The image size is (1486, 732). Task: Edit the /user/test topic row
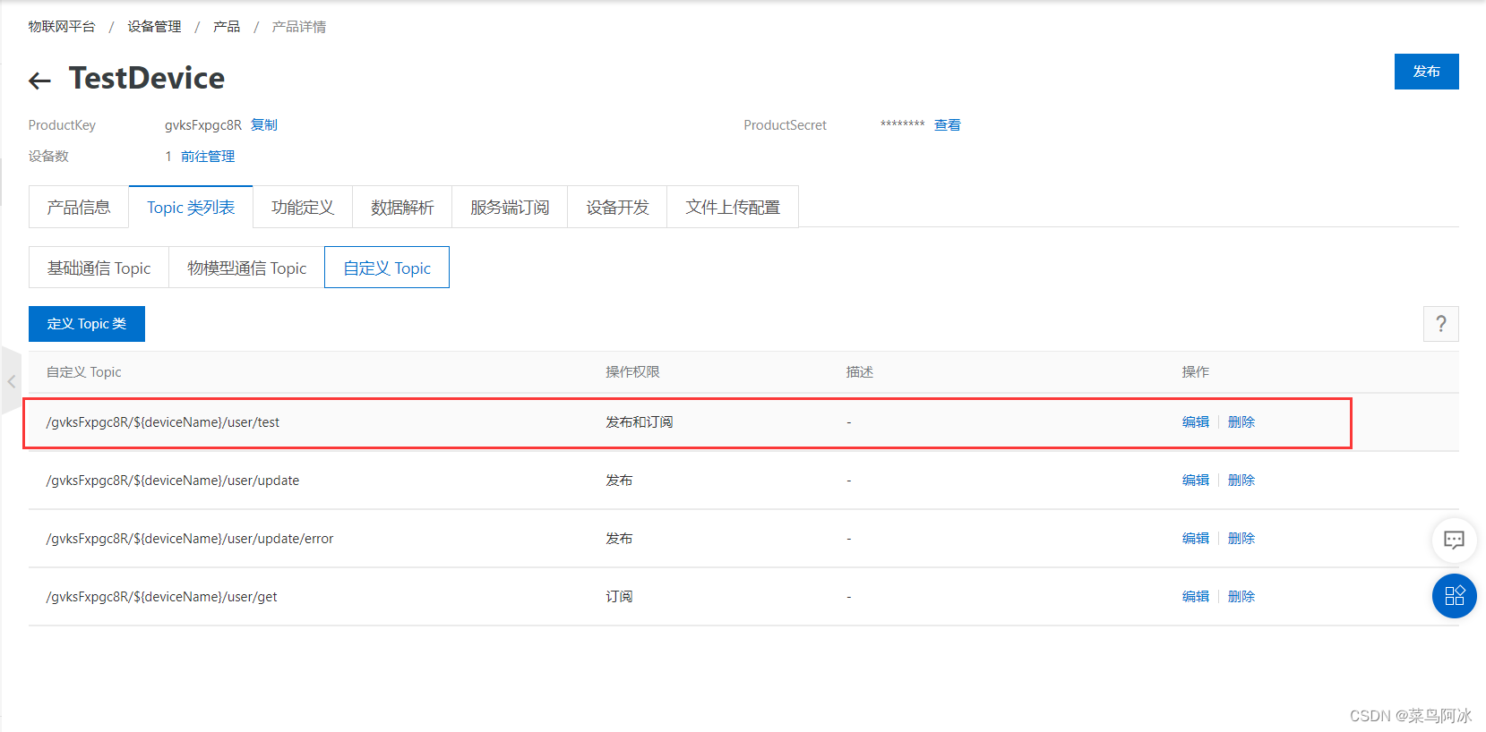[1196, 422]
